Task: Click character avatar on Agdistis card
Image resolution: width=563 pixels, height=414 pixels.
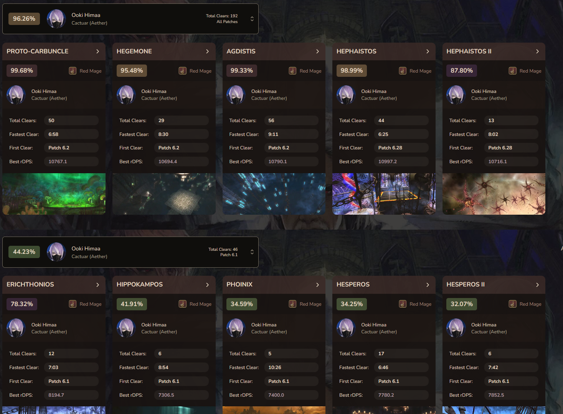Action: click(236, 95)
